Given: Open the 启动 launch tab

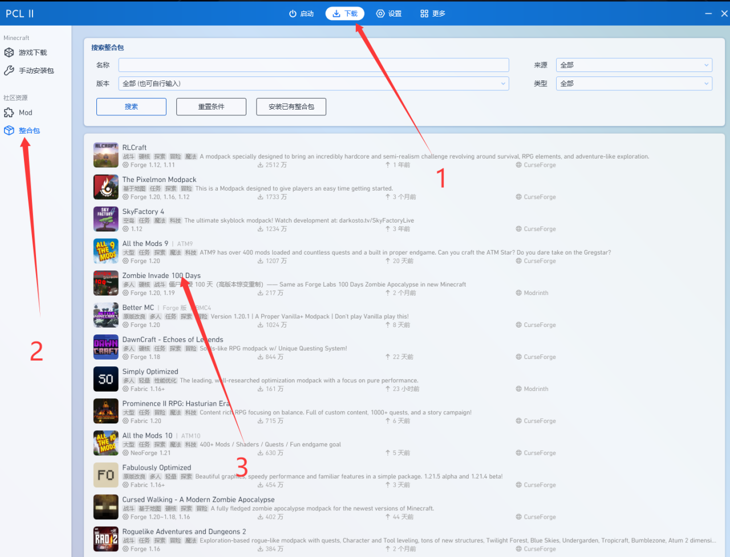Looking at the screenshot, I should click(302, 14).
